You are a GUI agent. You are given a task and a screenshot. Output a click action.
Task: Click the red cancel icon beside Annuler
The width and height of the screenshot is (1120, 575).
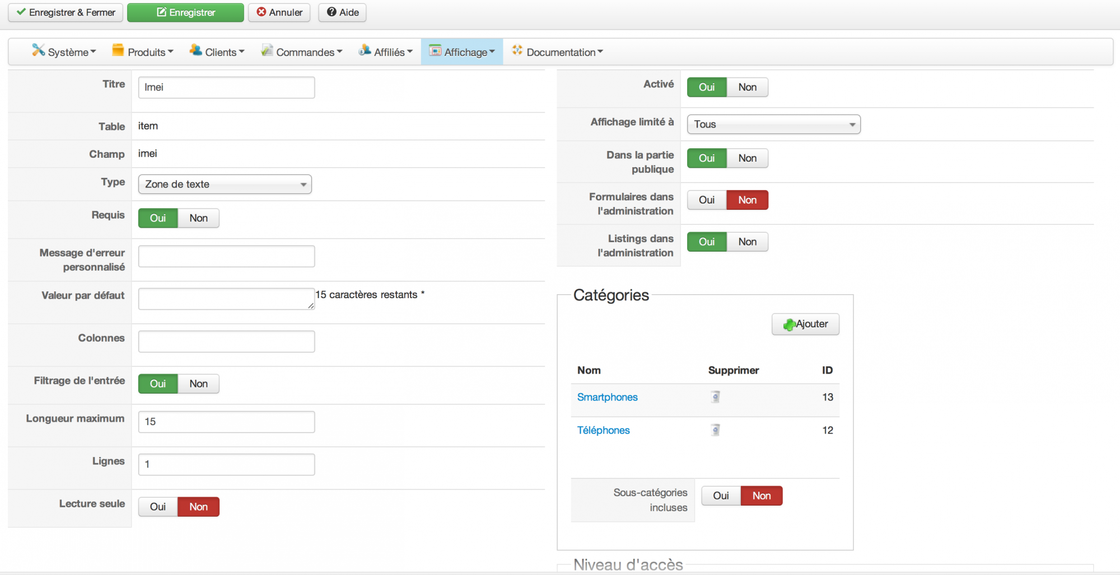pyautogui.click(x=261, y=12)
